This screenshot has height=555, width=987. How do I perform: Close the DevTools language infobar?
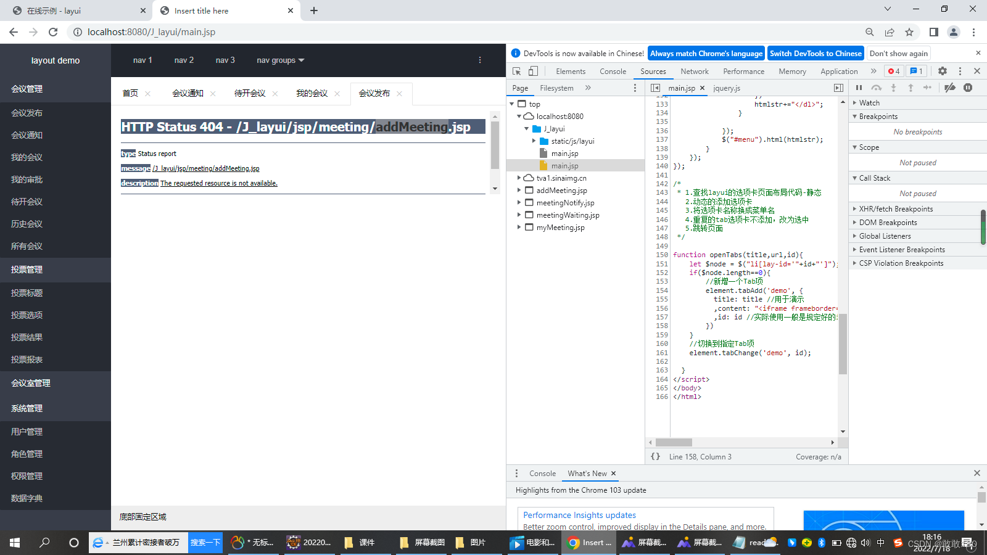(978, 53)
